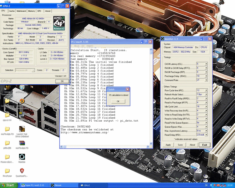Open the Precharge Delay (tRAS) dropdown
The height and width of the screenshot is (188, 235).
[x=206, y=76]
